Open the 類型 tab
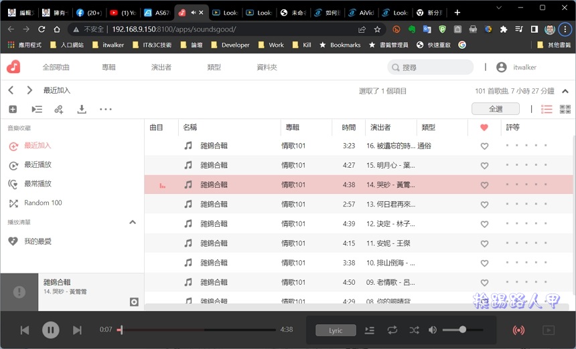This screenshot has height=349, width=576. pyautogui.click(x=214, y=67)
